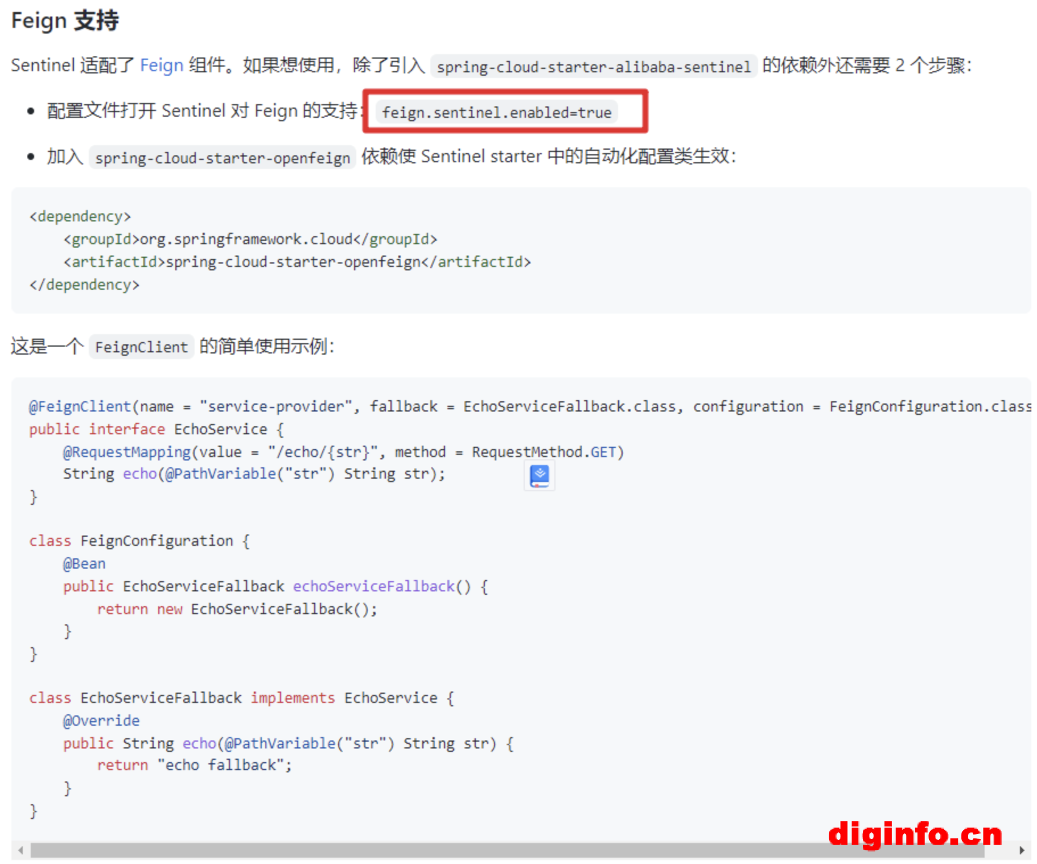Open the Feign hyperlink in intro sentence
The image size is (1037, 864).
pos(161,65)
